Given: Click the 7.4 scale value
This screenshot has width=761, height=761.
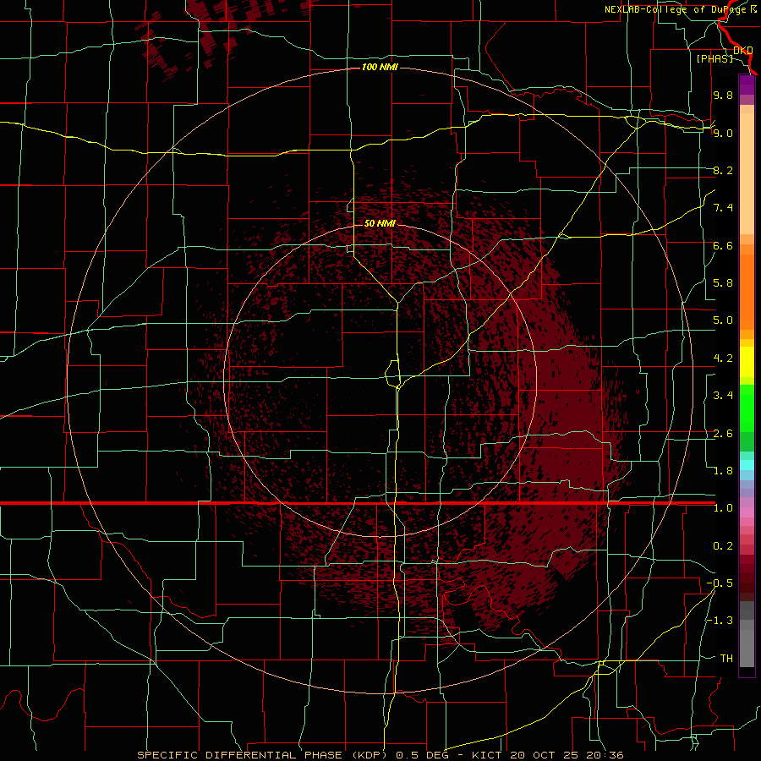Looking at the screenshot, I should coord(723,208).
